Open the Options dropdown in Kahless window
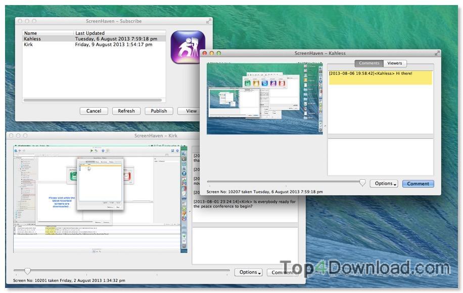Image resolution: width=463 pixels, height=293 pixels. tap(384, 183)
